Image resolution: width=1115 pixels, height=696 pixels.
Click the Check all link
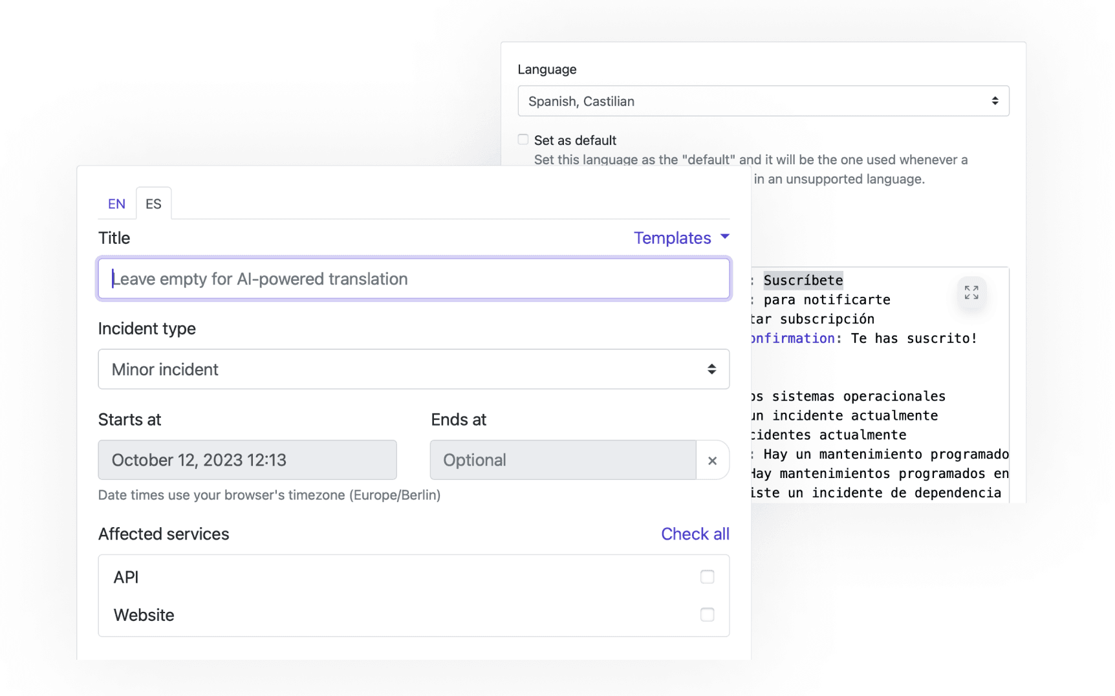695,534
